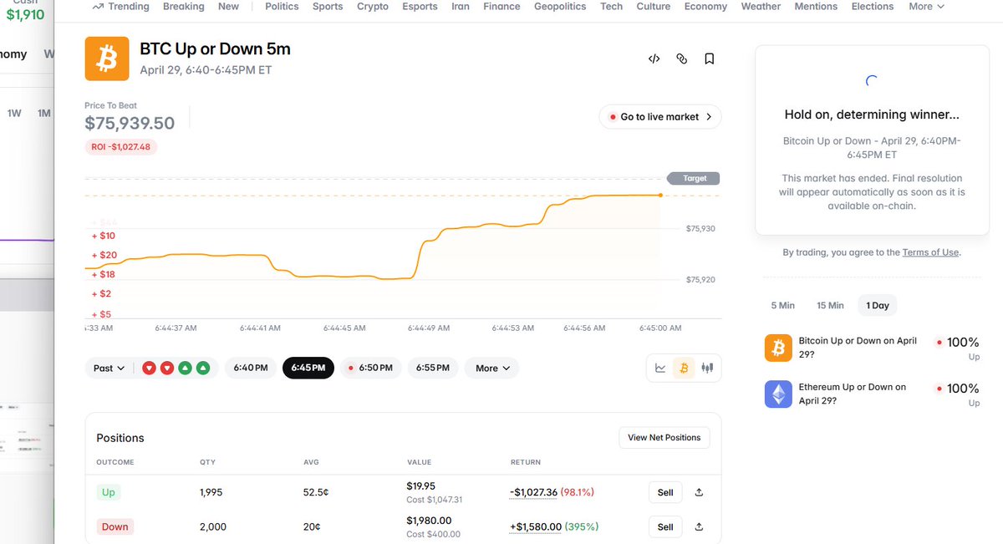Click the Bitcoin logo in the market header

coord(107,58)
